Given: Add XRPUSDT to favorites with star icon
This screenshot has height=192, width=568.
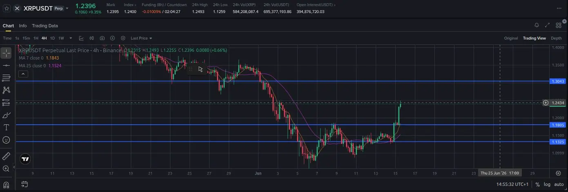Looking at the screenshot, I should click(x=7, y=8).
